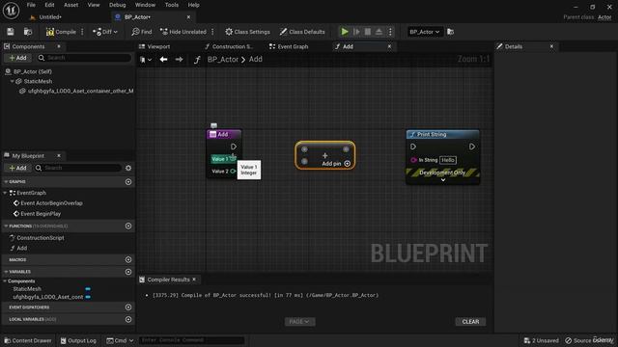Add new macro with plus icon
618x347 pixels.
click(x=128, y=259)
